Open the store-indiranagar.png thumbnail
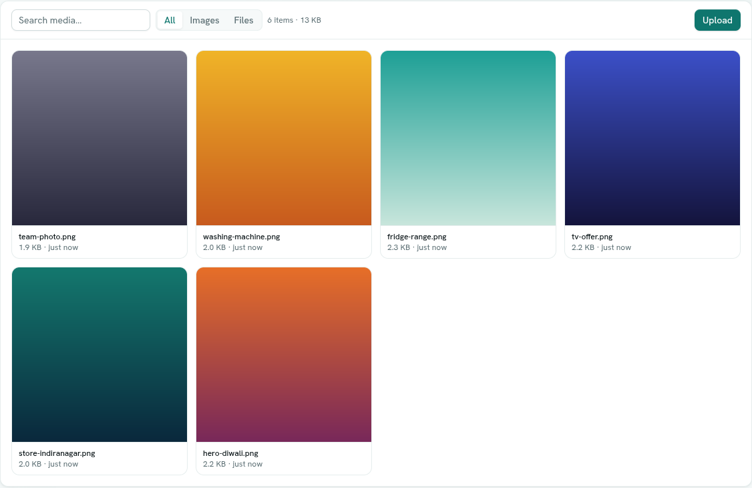The height and width of the screenshot is (488, 752). pyautogui.click(x=100, y=354)
